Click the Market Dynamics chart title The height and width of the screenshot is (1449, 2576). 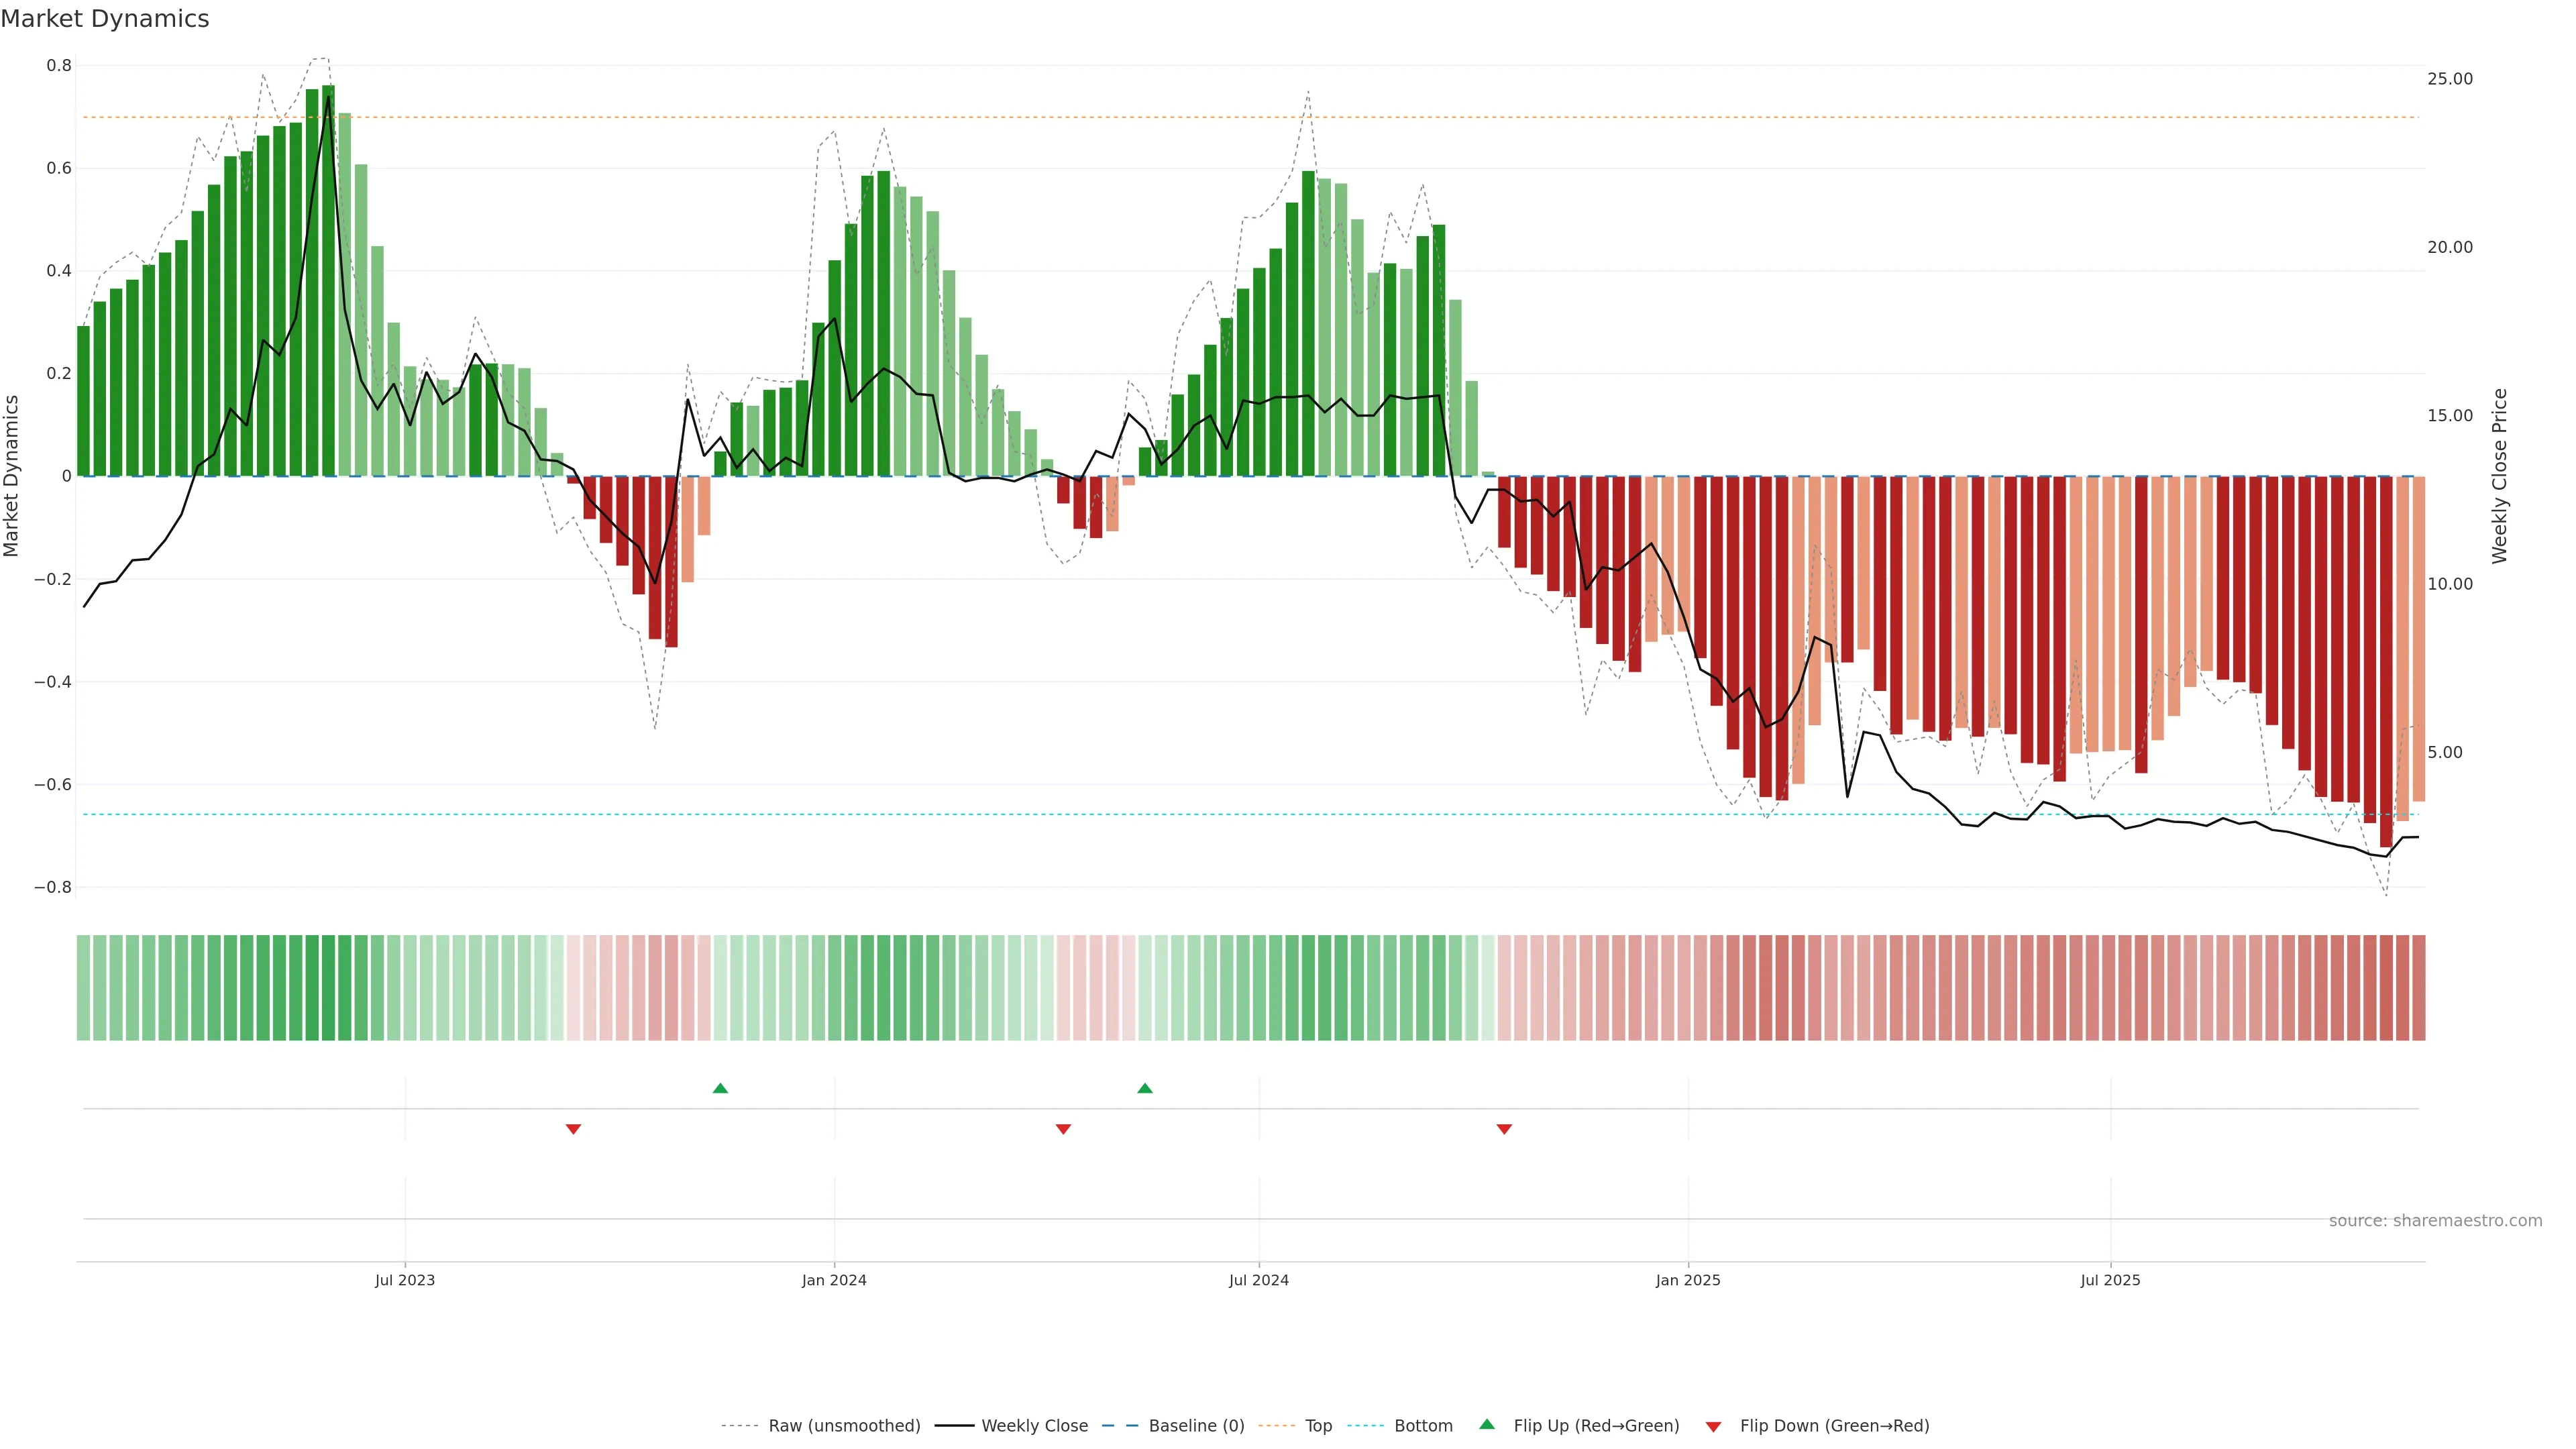105,19
